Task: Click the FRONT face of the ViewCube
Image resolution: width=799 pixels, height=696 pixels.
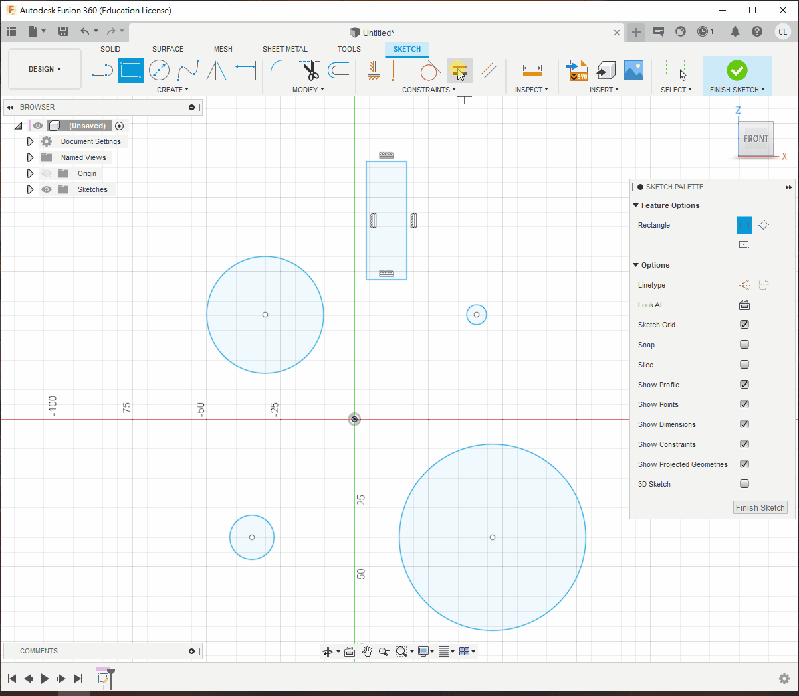Action: (756, 139)
